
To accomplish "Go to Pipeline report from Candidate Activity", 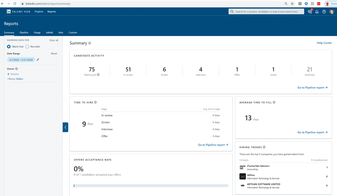I will (x=312, y=88).
